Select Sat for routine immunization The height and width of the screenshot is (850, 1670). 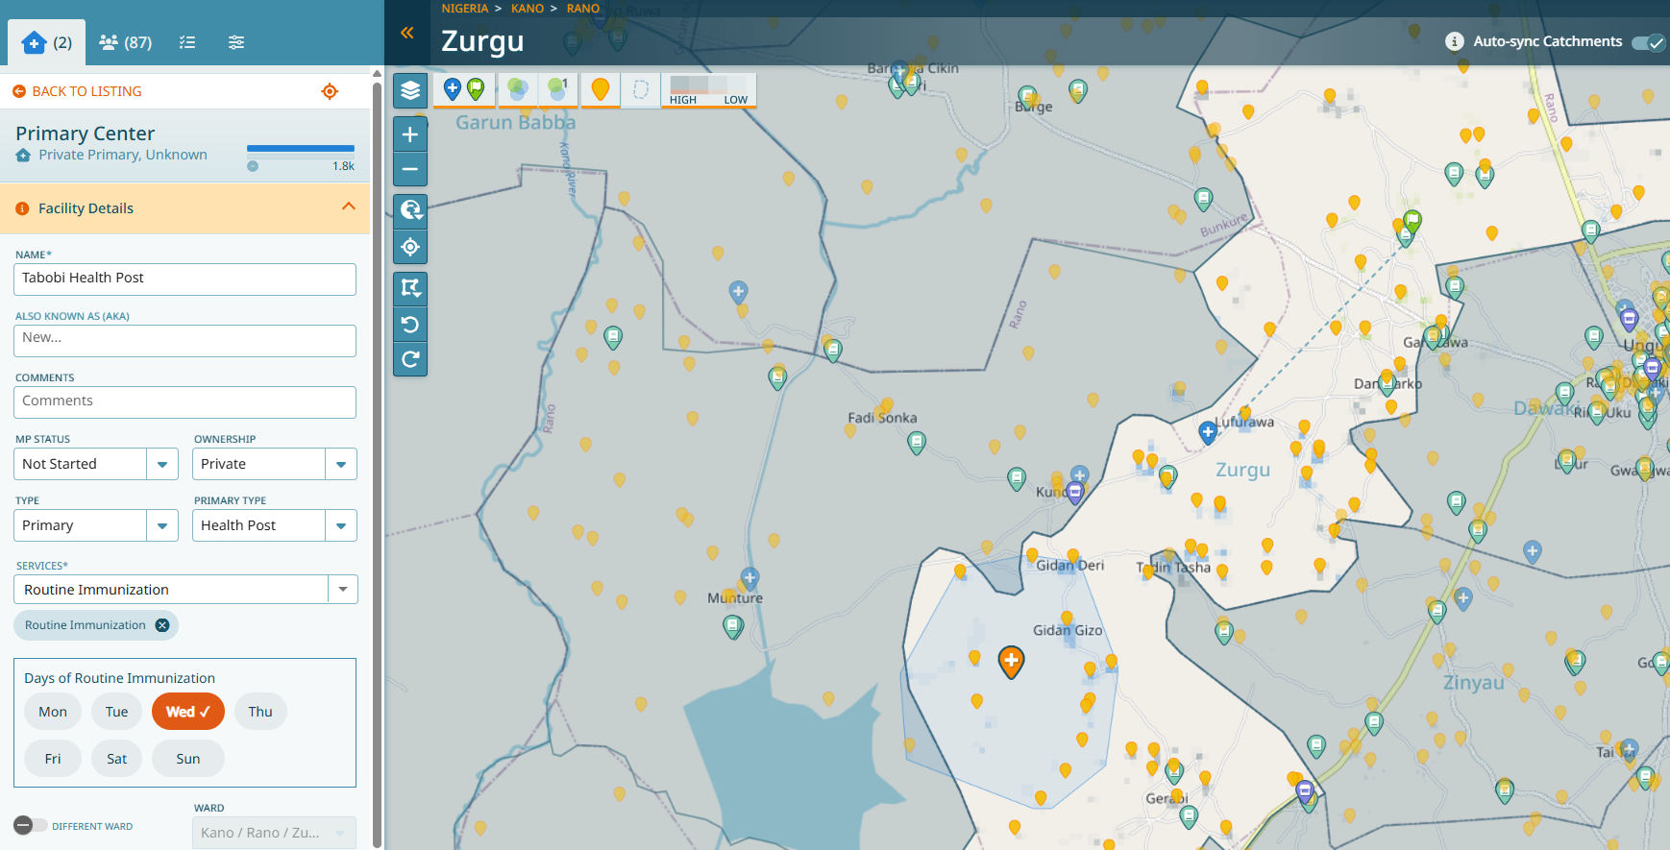[x=117, y=759]
